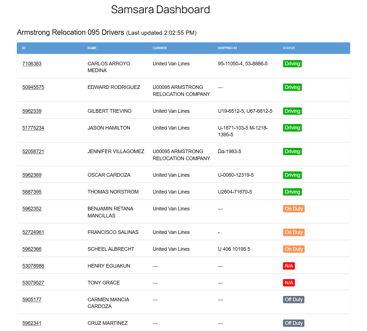
Task: Select the name GILBERT TREVINO
Action: [x=110, y=111]
